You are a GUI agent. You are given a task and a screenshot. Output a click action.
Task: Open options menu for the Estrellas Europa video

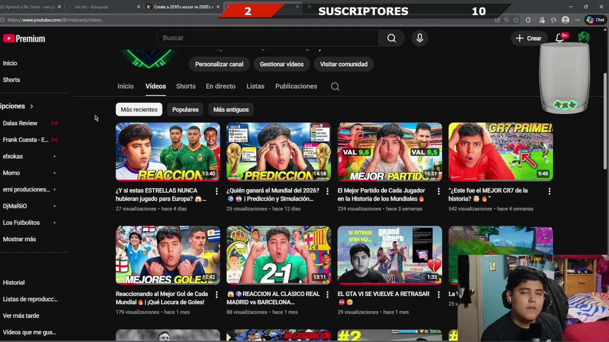216,191
